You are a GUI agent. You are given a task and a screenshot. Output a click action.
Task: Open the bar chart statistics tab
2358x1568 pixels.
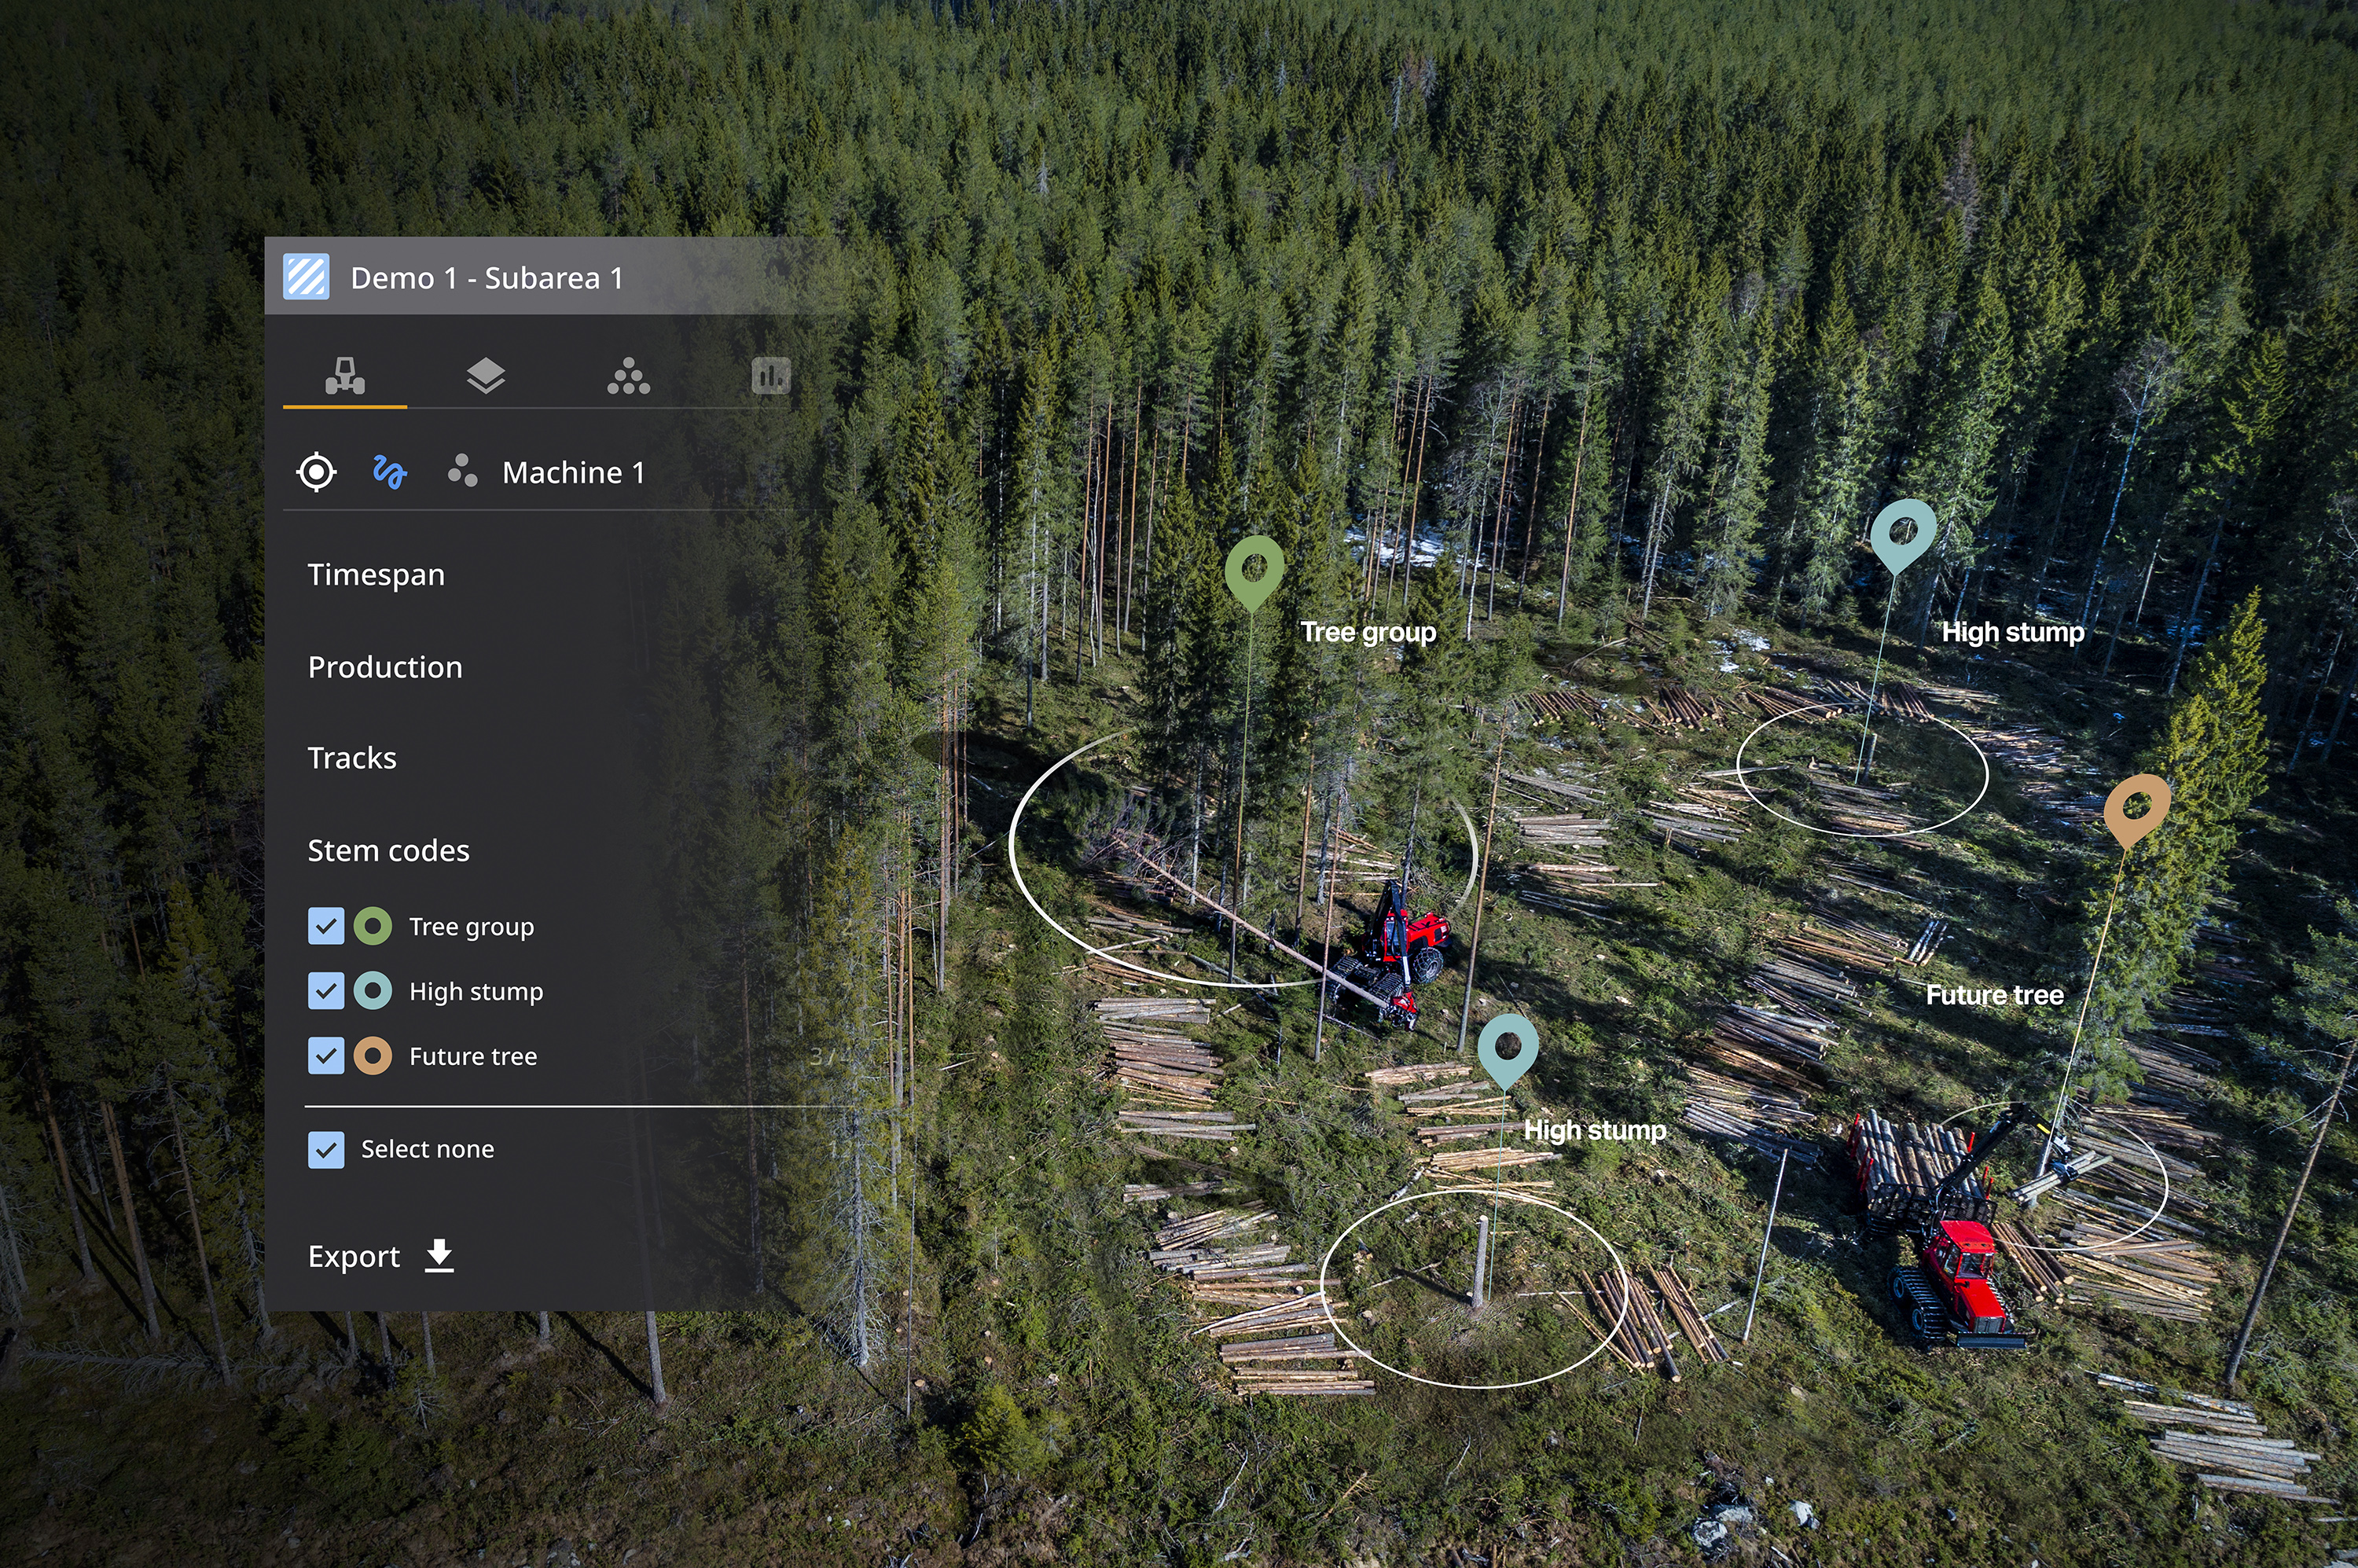(770, 376)
